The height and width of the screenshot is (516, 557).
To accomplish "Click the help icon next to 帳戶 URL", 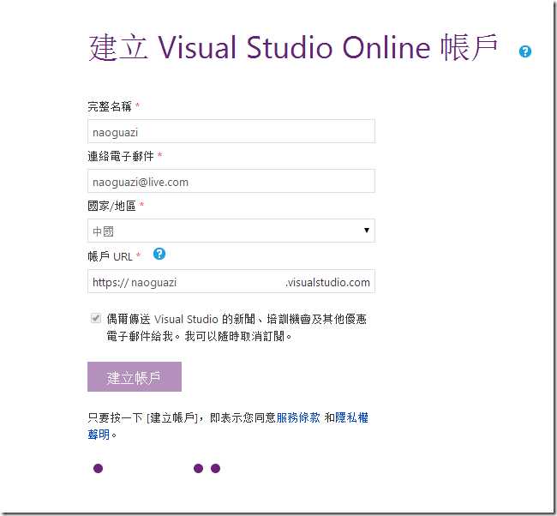I will [x=159, y=254].
